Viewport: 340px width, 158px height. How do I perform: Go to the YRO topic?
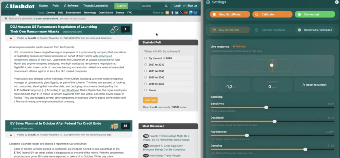pyautogui.click(x=129, y=13)
